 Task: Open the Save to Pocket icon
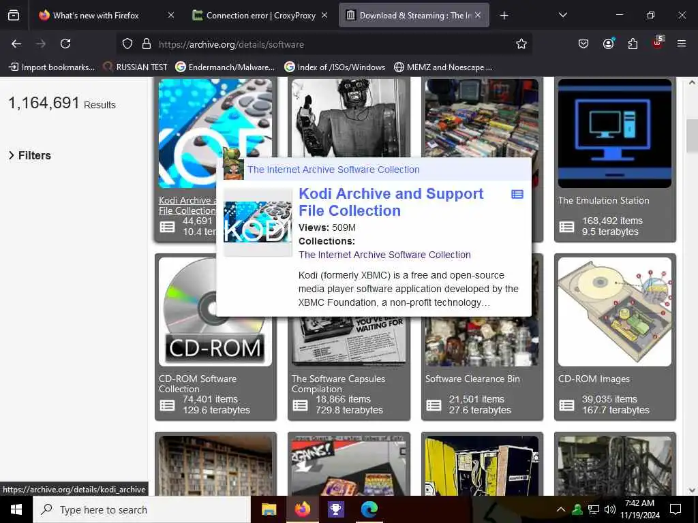583,44
